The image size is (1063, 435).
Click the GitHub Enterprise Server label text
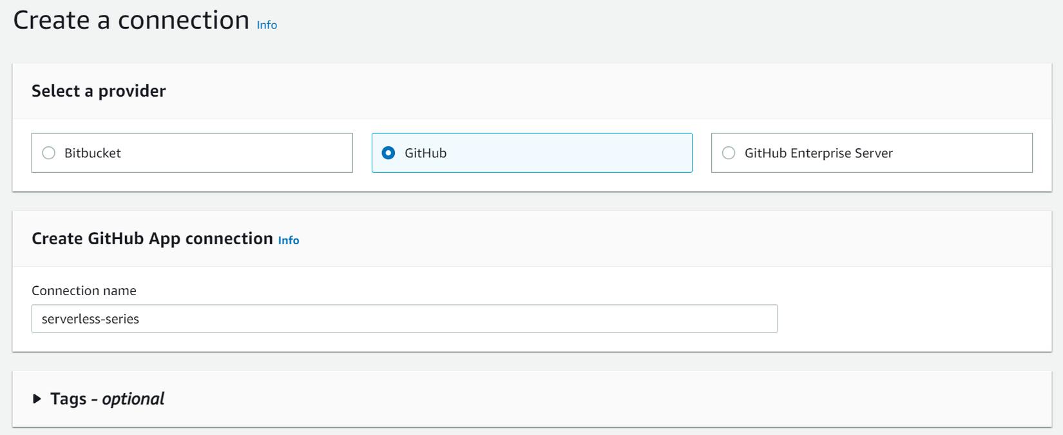(818, 153)
